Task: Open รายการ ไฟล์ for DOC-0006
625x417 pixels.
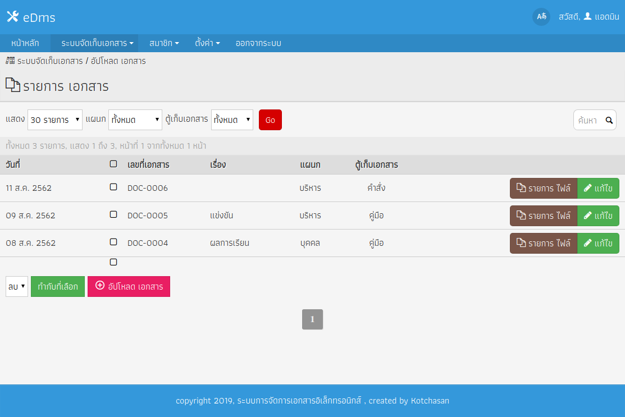Action: (544, 188)
